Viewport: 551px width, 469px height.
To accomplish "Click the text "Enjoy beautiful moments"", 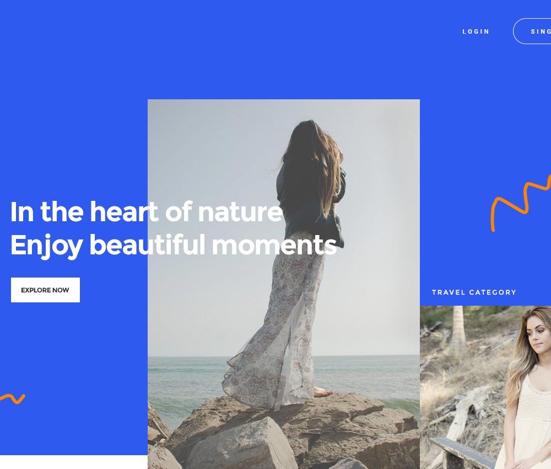I will pyautogui.click(x=174, y=245).
